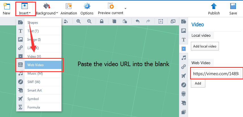Open SWF flash panel in right sidebar
This screenshot has height=117, width=243.
[184, 85]
